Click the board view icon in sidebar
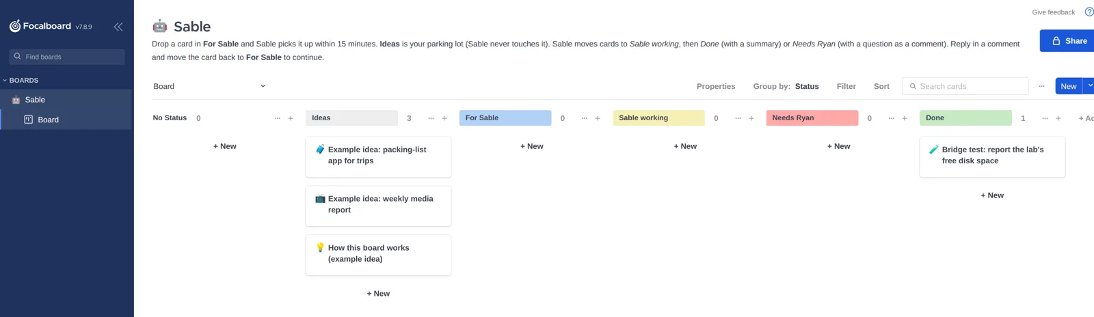 pos(29,120)
